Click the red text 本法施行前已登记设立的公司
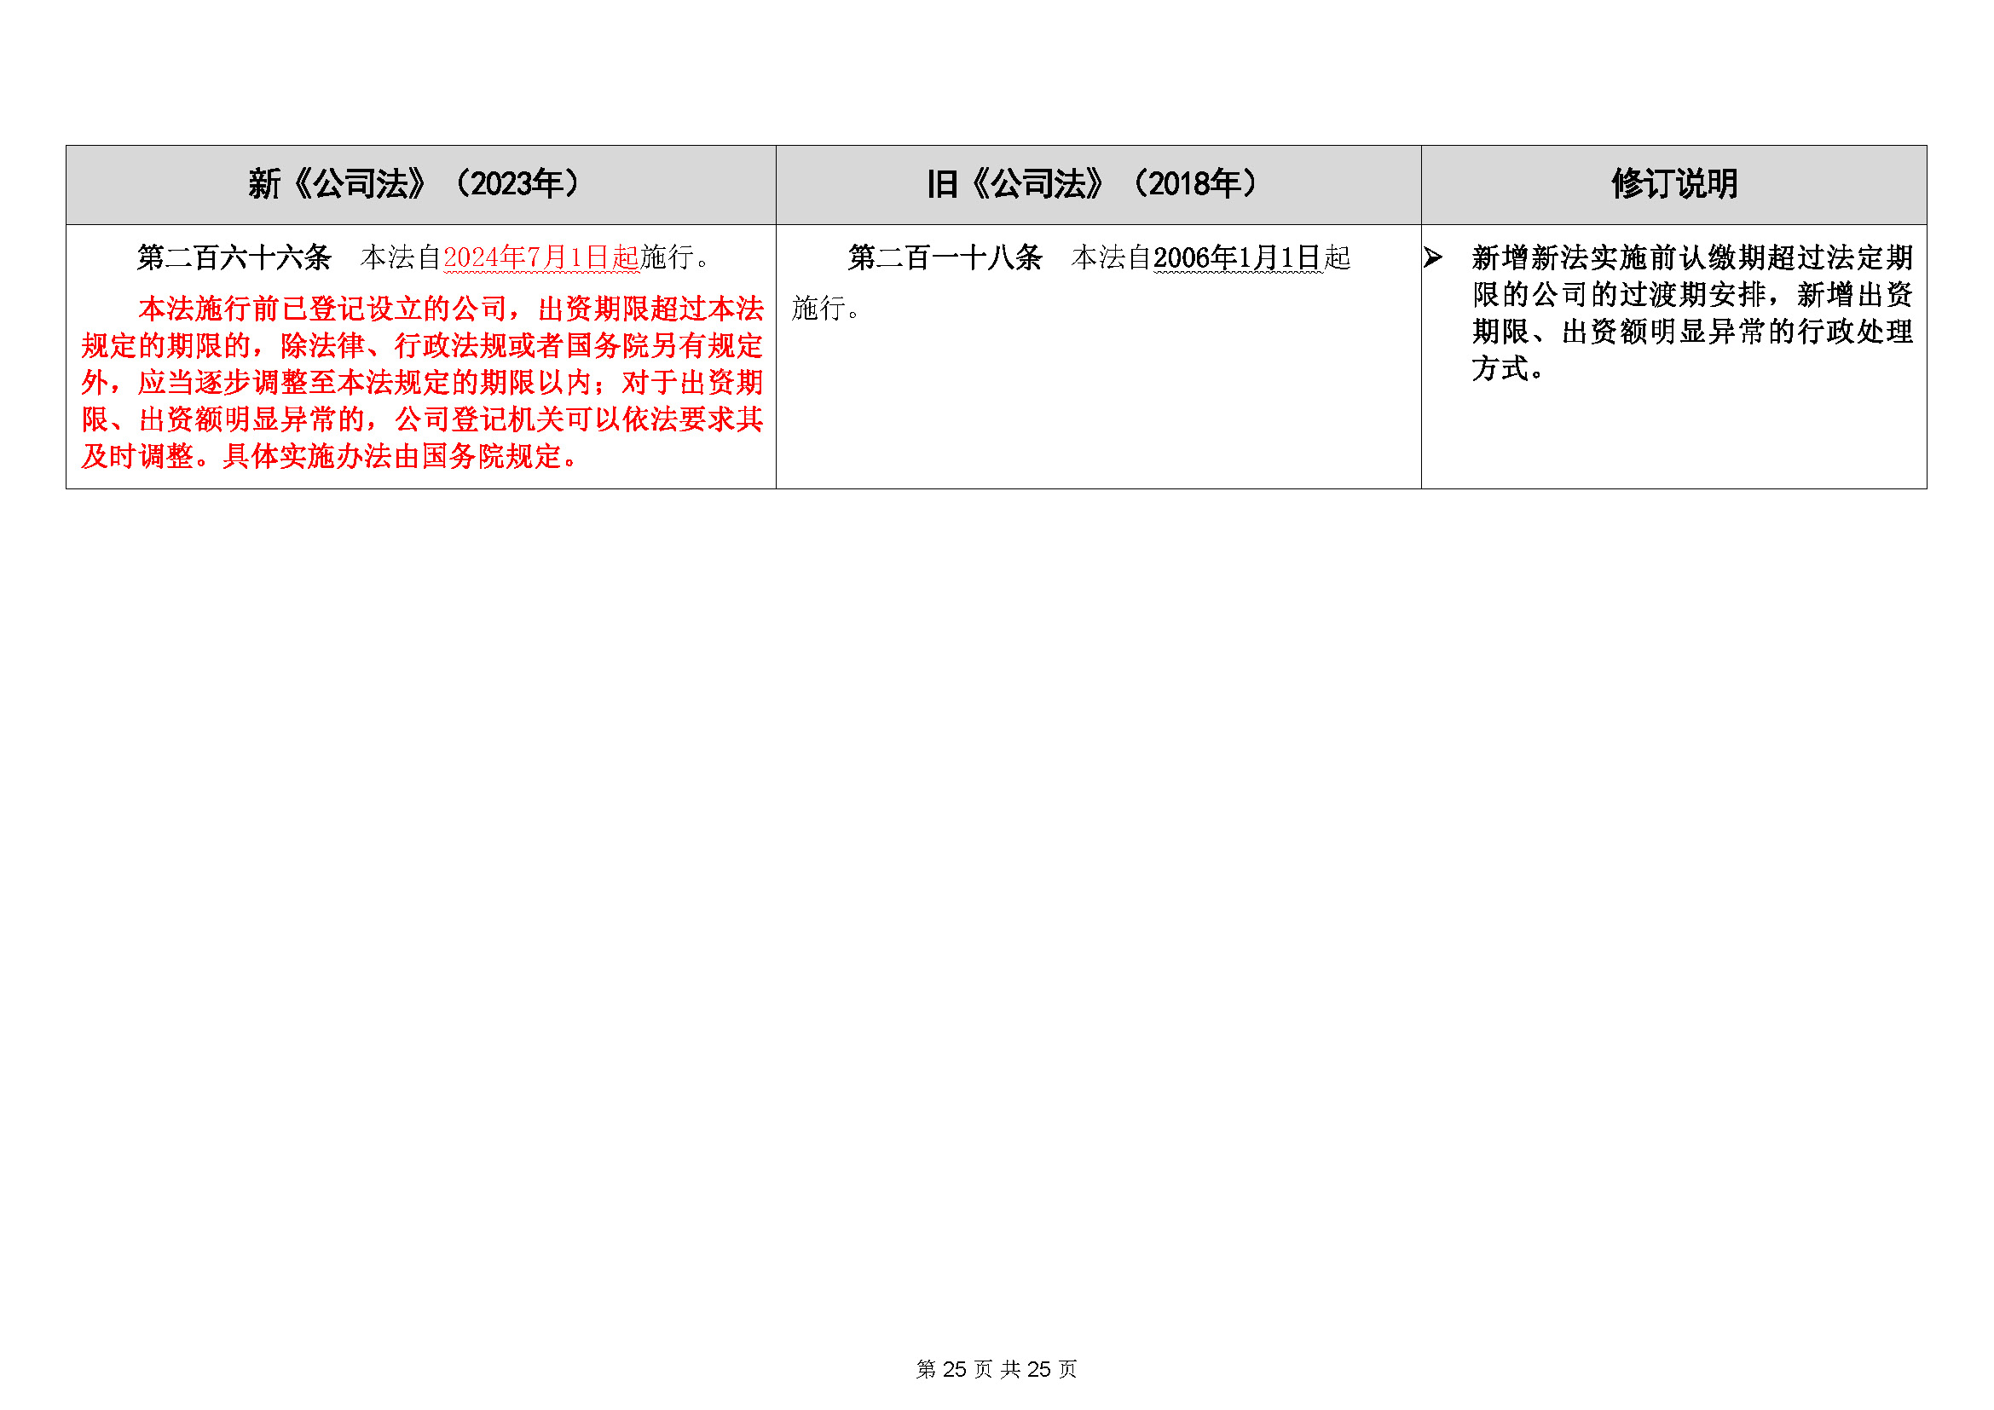 (x=321, y=309)
